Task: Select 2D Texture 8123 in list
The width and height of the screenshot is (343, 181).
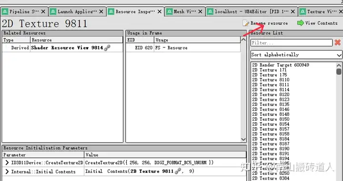Action: pos(271,99)
